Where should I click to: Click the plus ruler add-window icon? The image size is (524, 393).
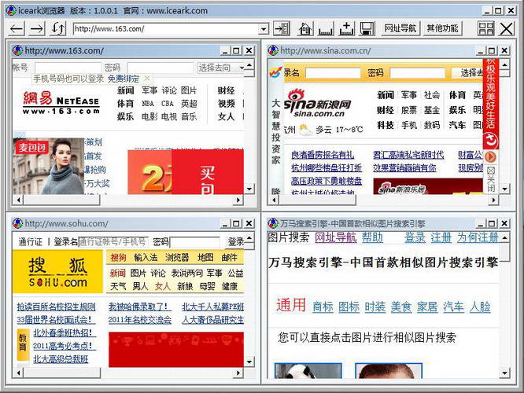[x=346, y=29]
